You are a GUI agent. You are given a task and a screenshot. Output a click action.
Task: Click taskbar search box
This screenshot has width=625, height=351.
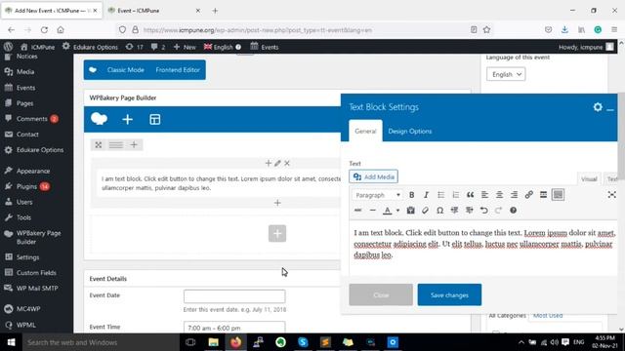point(101,342)
